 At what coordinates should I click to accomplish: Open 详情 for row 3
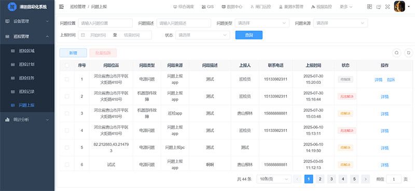point(384,114)
